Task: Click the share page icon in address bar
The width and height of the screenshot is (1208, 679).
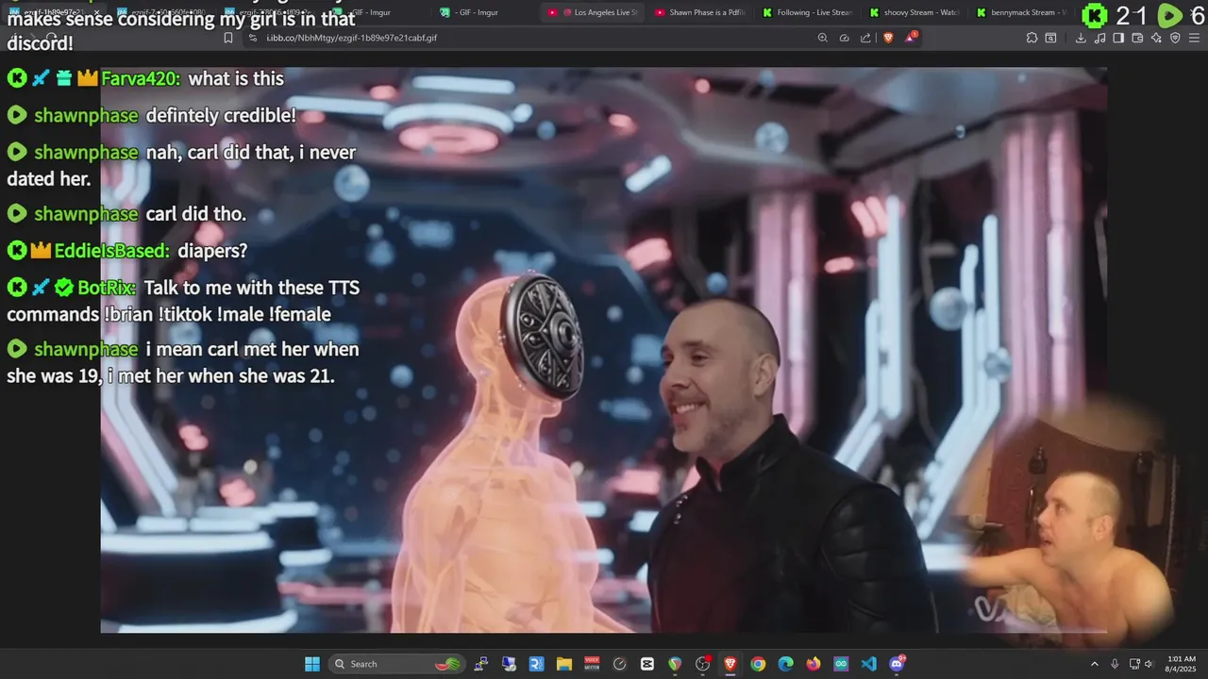Action: tap(865, 38)
